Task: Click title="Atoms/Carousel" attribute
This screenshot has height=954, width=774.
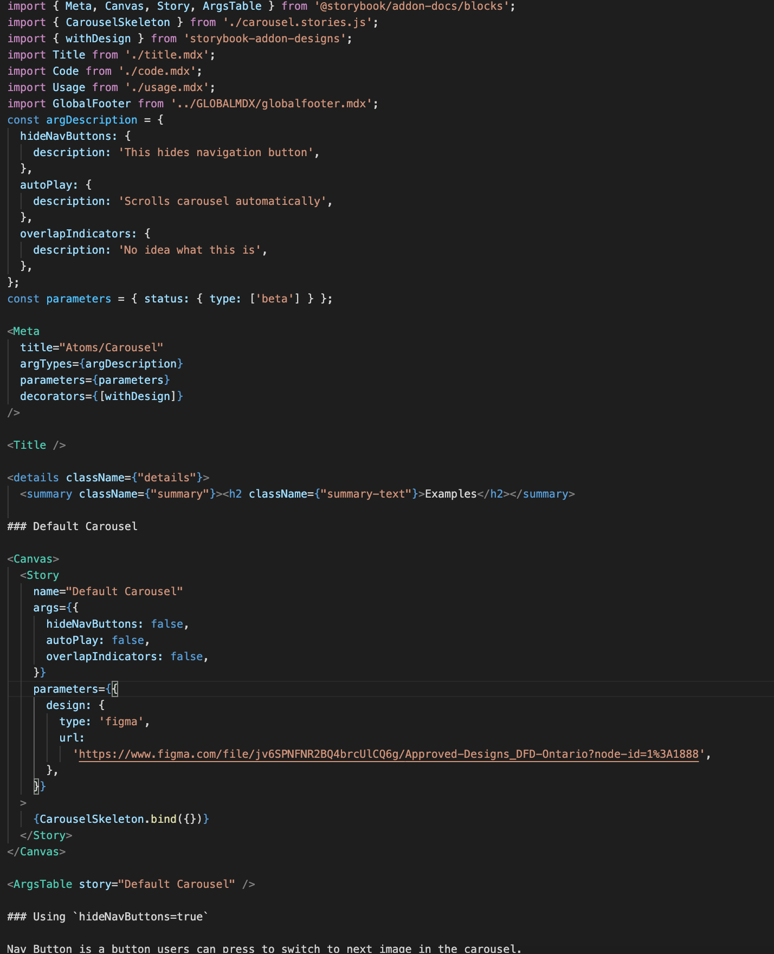Action: [92, 347]
